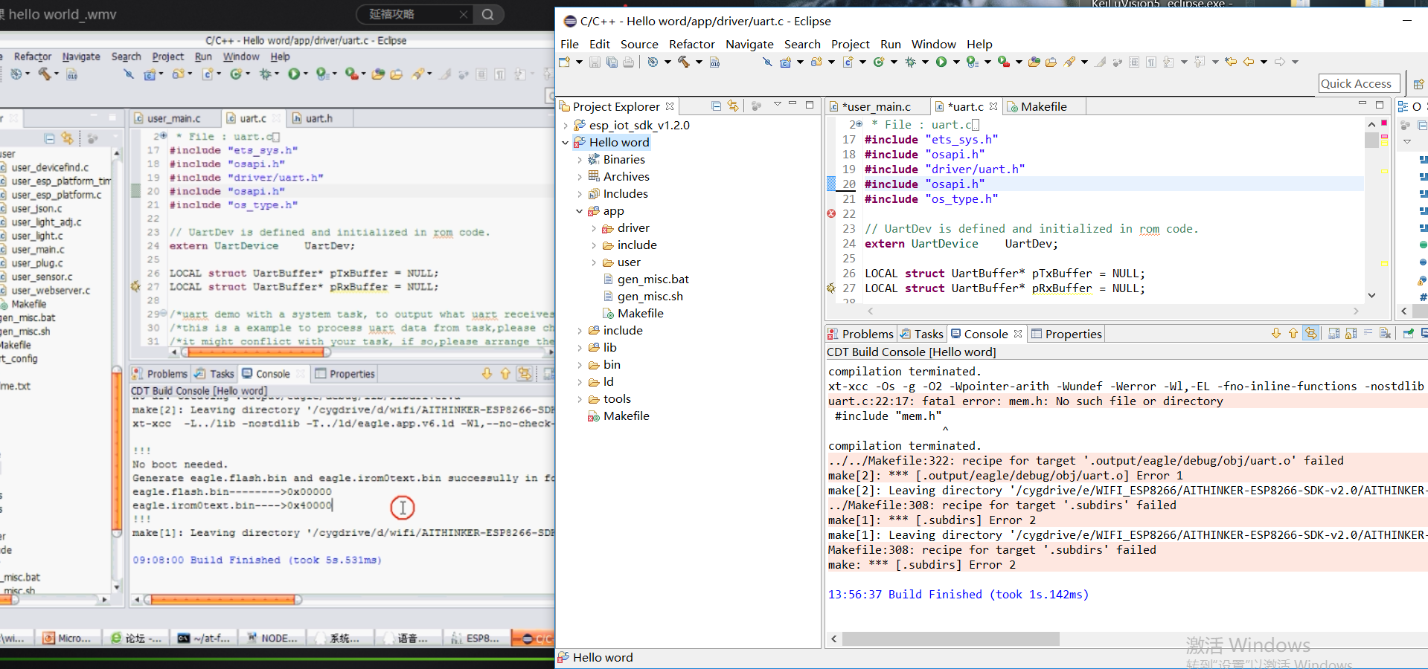Click the hammer Build icon in front Eclipse

point(684,62)
